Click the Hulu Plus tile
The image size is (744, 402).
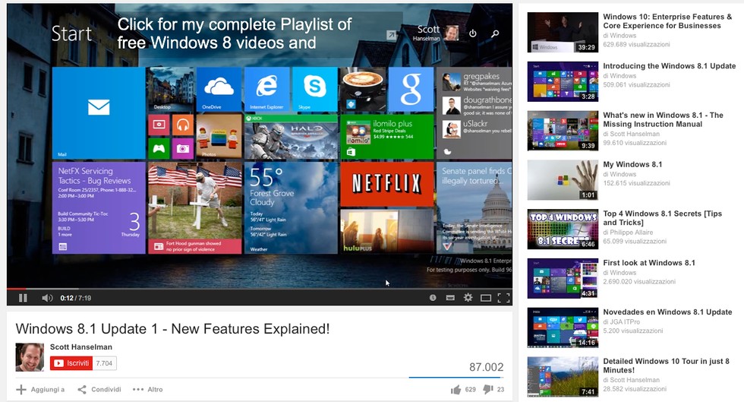[386, 231]
